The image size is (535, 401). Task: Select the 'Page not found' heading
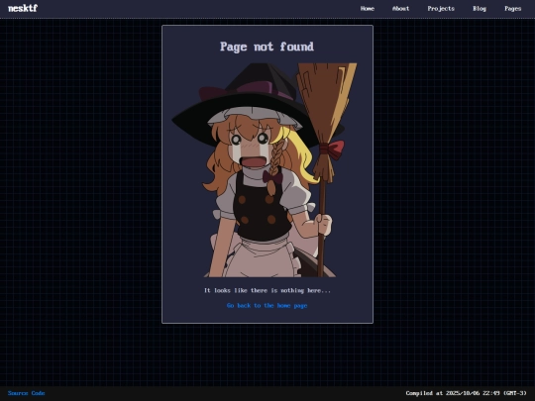(267, 47)
